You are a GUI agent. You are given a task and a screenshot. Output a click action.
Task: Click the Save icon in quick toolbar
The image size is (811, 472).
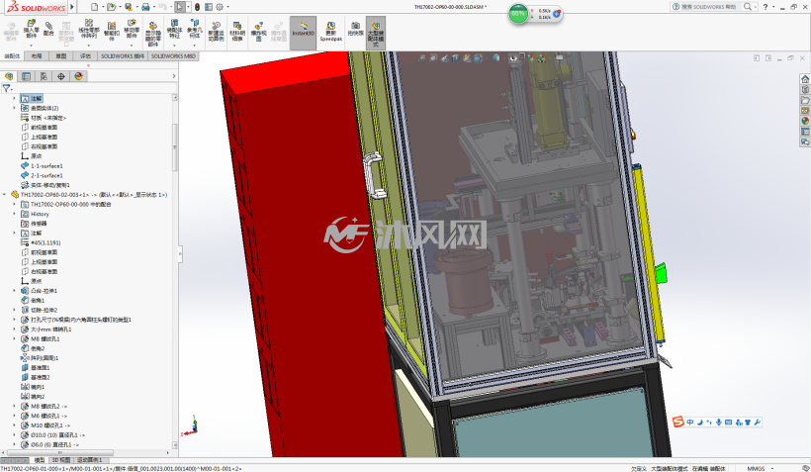click(129, 7)
